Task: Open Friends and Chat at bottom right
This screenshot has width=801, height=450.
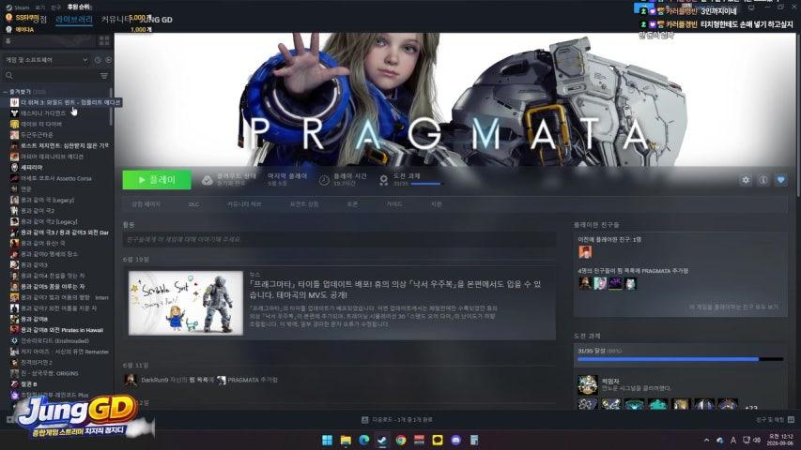Action: (775, 419)
